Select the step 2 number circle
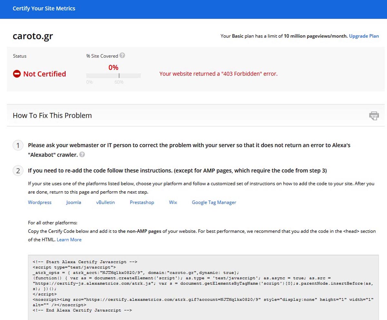 [x=18, y=171]
